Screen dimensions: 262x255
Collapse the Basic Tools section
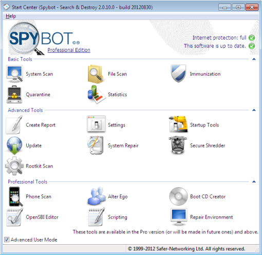tap(254, 59)
